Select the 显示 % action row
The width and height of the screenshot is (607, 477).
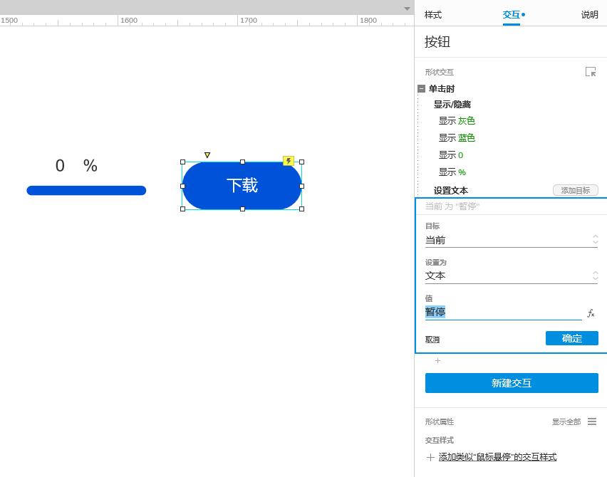452,172
